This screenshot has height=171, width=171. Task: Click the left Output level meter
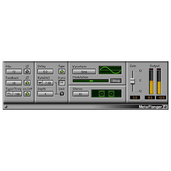pyautogui.click(x=151, y=82)
